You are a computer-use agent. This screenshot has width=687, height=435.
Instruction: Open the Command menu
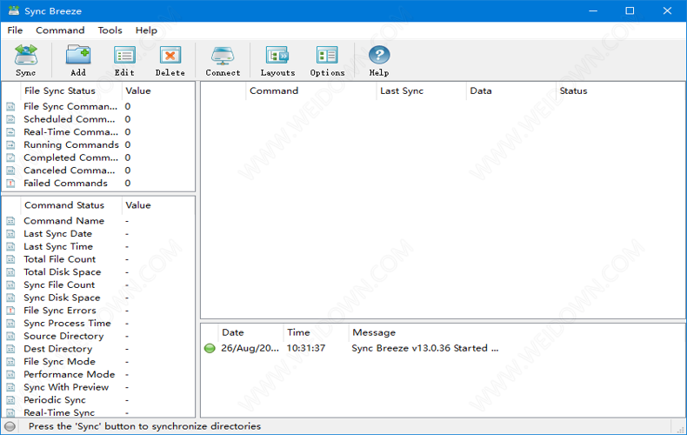tap(60, 30)
